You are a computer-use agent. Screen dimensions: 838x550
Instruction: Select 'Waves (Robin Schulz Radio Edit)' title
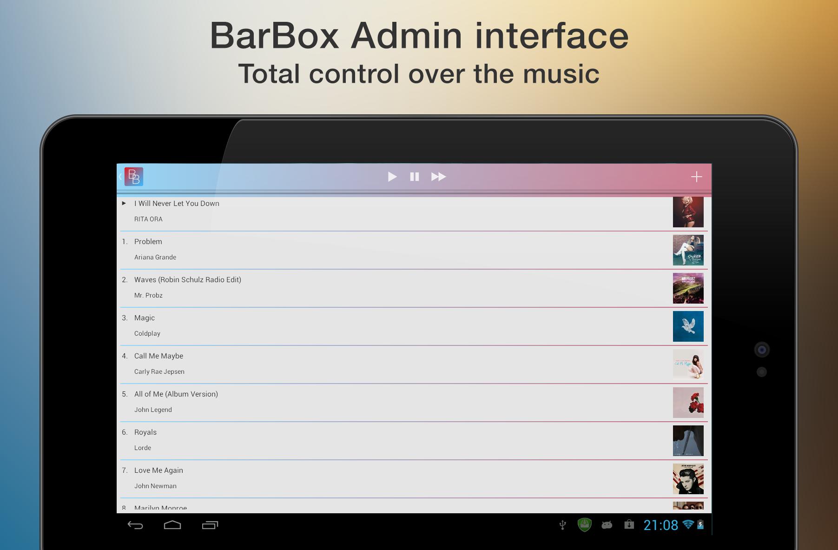[x=188, y=279]
